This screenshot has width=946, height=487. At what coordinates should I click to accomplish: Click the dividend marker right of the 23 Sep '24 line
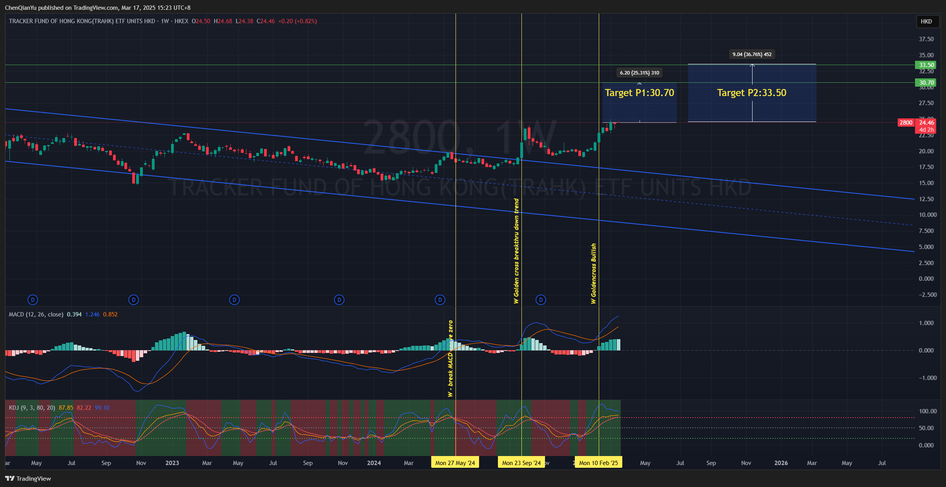[x=541, y=300]
